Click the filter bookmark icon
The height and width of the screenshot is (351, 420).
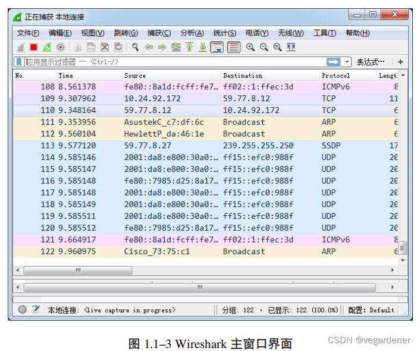click(x=19, y=62)
